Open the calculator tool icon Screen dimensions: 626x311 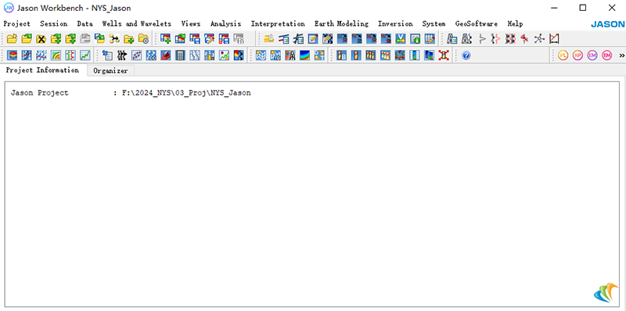click(x=180, y=55)
